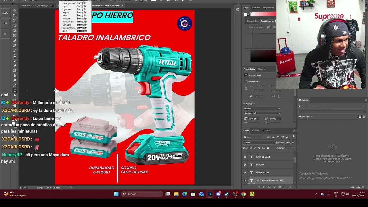Click the Grabar medidas button
The image size is (368, 207).
[x=256, y=27]
